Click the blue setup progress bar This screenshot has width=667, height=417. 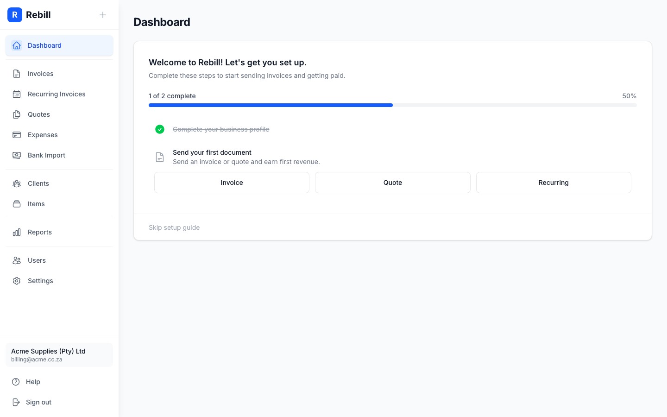[271, 105]
